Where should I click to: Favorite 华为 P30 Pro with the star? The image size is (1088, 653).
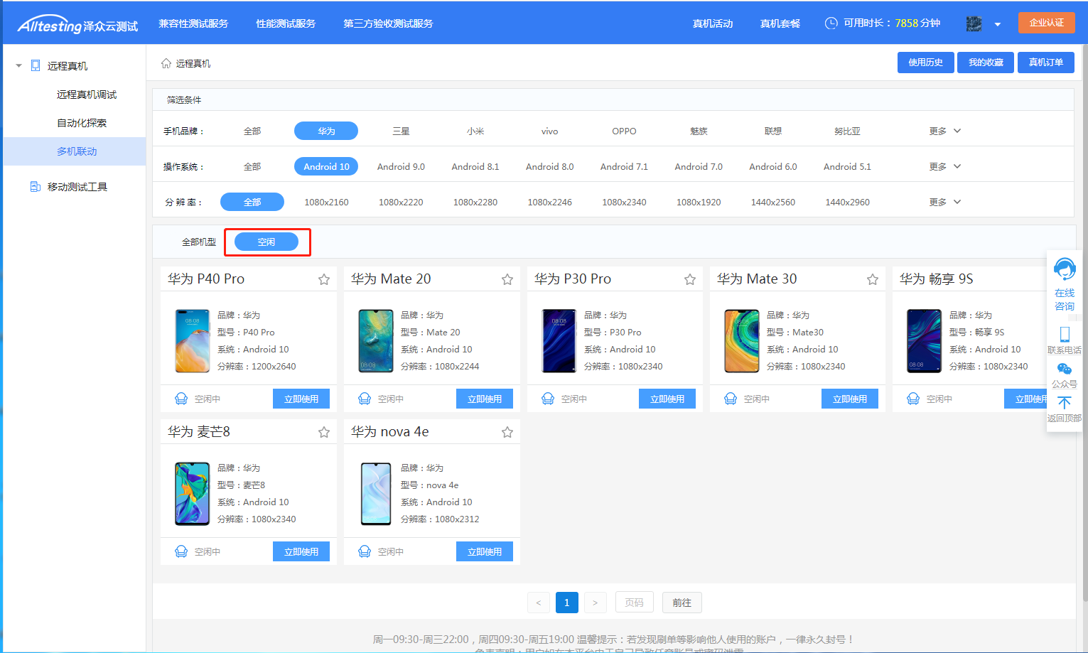[x=690, y=279]
